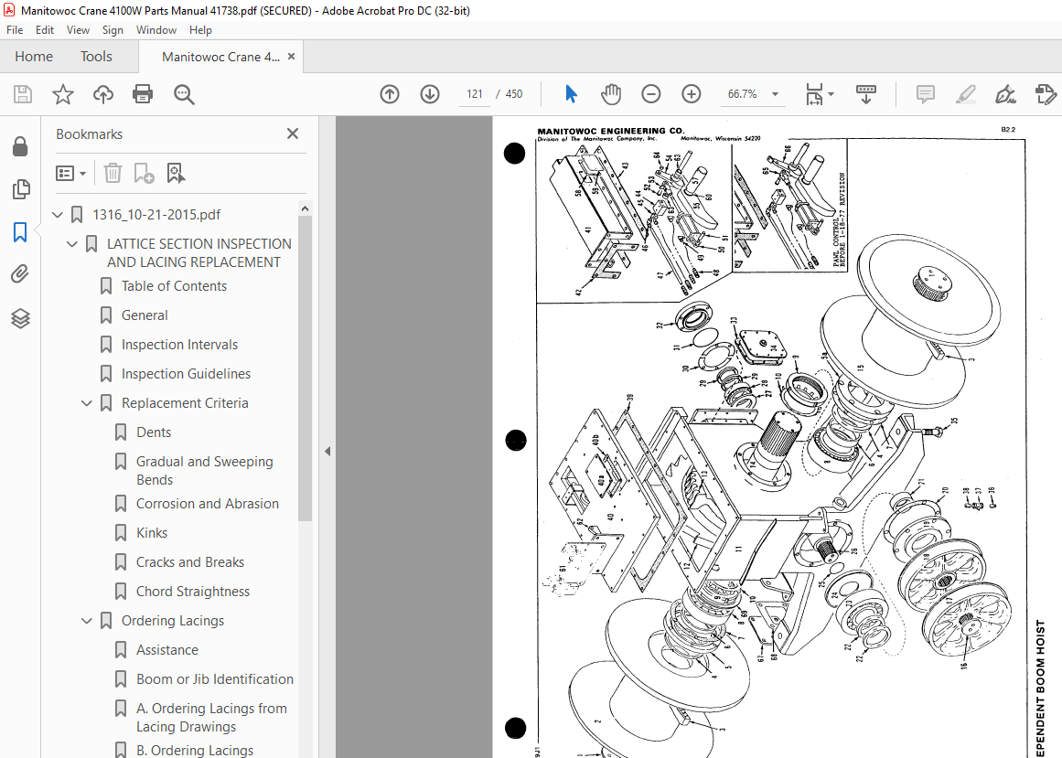The height and width of the screenshot is (758, 1062).
Task: Close the Bookmarks panel
Action: (x=293, y=133)
